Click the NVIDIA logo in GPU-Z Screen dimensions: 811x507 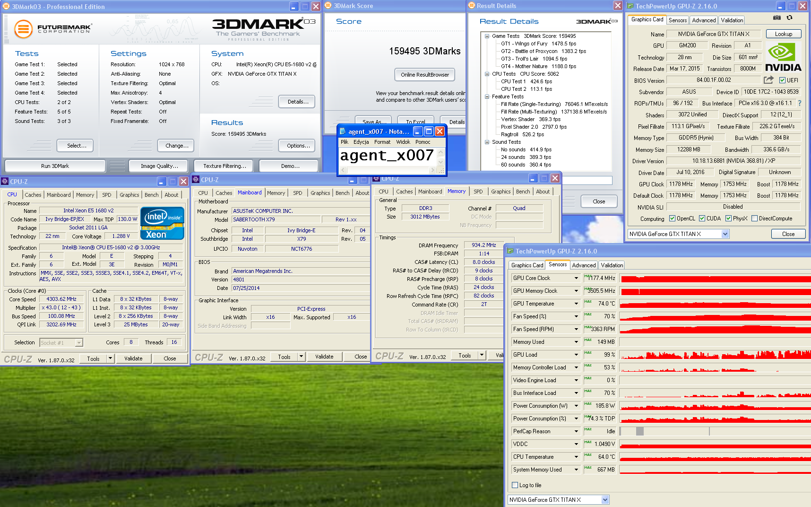pos(783,57)
